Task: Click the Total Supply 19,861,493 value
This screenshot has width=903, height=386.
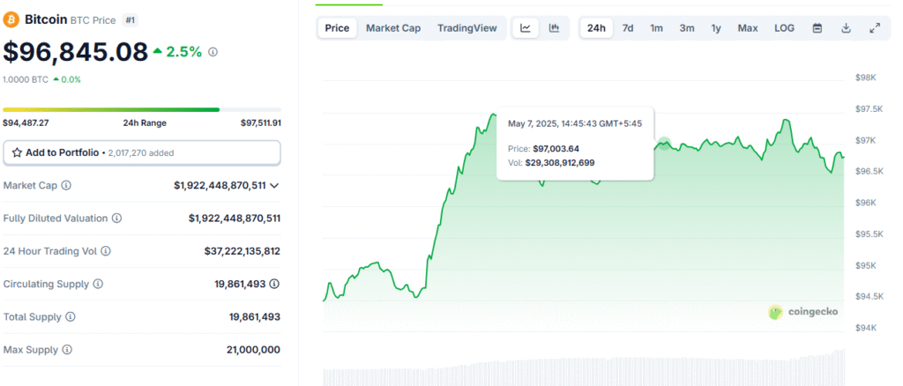Action: 255,316
